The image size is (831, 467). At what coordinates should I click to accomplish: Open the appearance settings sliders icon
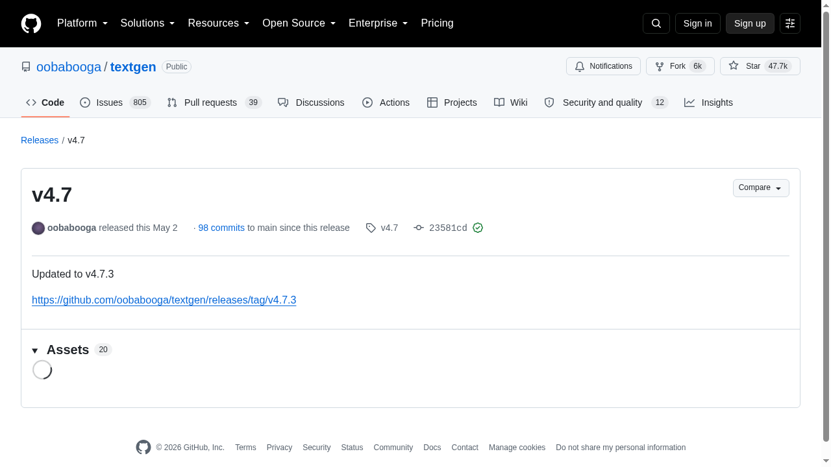coord(790,23)
